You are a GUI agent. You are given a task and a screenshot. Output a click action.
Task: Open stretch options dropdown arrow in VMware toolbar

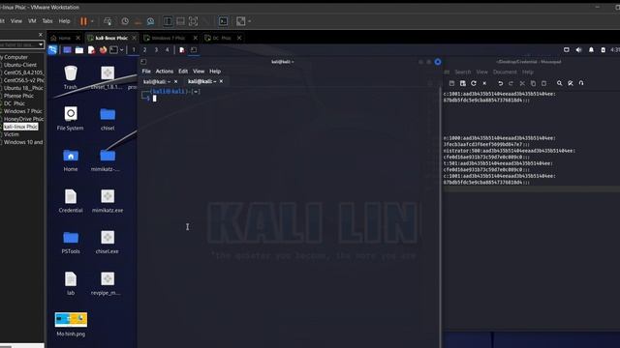[250, 21]
